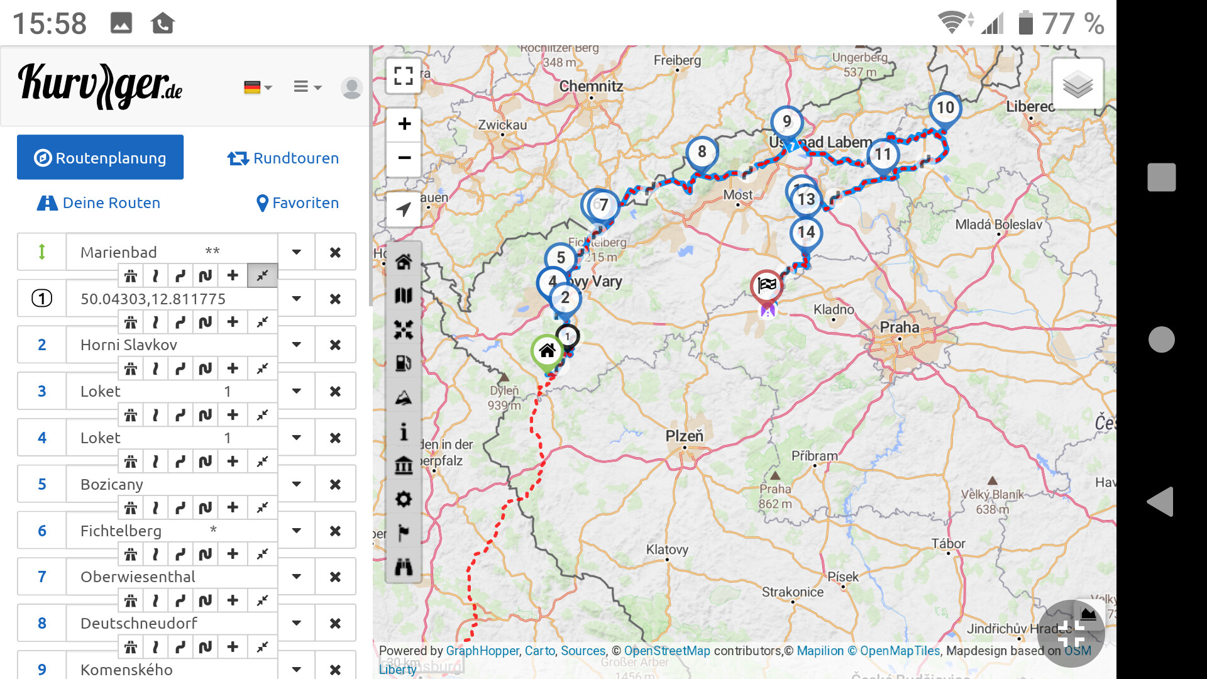Viewport: 1207px width, 679px height.
Task: Open the mountain elevation icon in sidebar
Action: coord(404,397)
